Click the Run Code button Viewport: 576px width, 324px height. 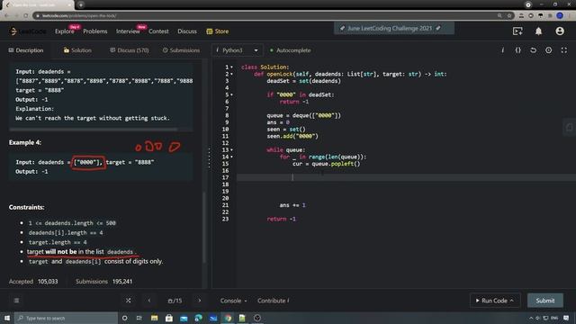click(x=494, y=301)
